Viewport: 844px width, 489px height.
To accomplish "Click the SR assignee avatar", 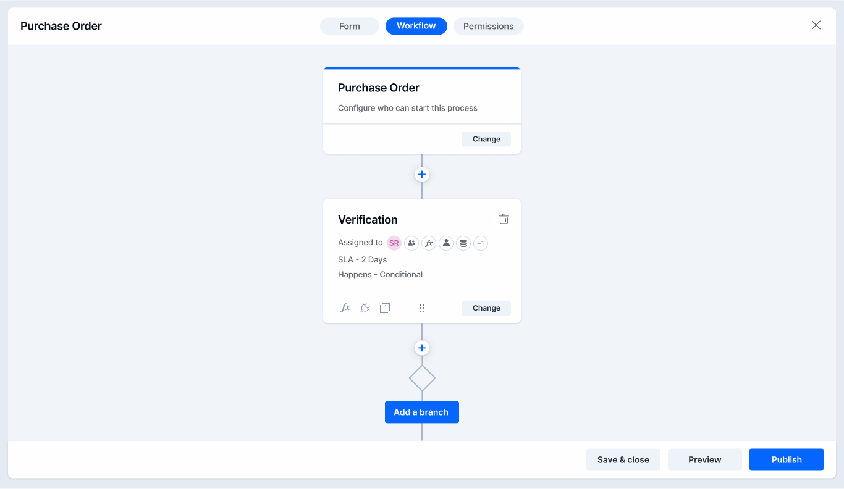I will pyautogui.click(x=394, y=243).
